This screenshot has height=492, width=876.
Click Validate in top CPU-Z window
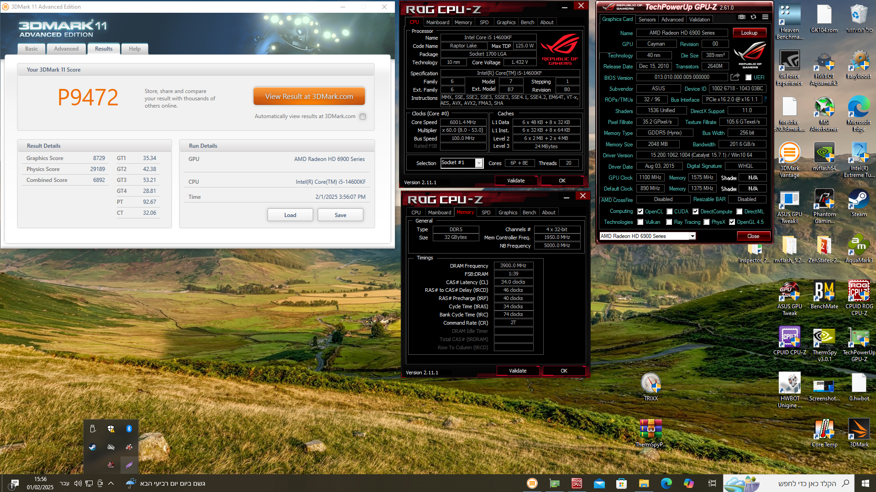point(516,181)
